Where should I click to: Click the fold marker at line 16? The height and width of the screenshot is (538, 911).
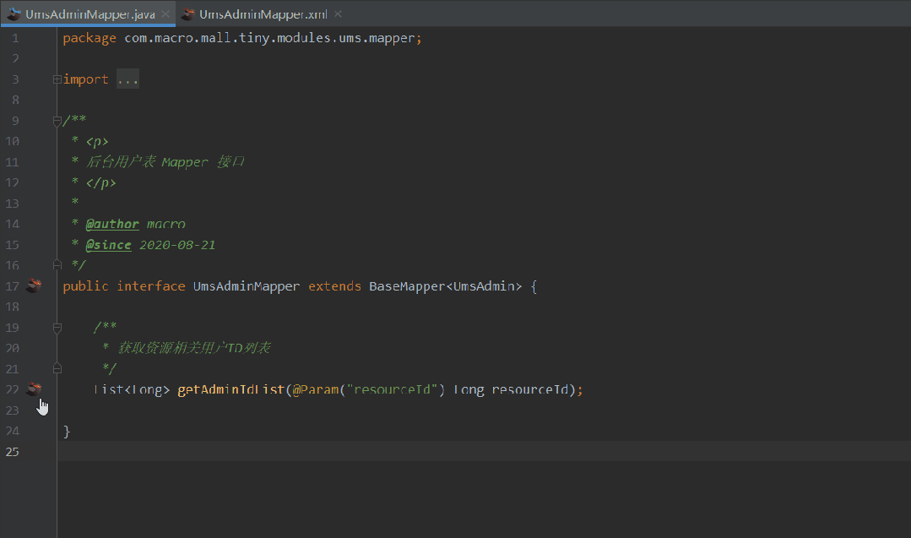(57, 264)
